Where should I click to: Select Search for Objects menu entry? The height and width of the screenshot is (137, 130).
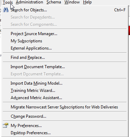point(65,10)
